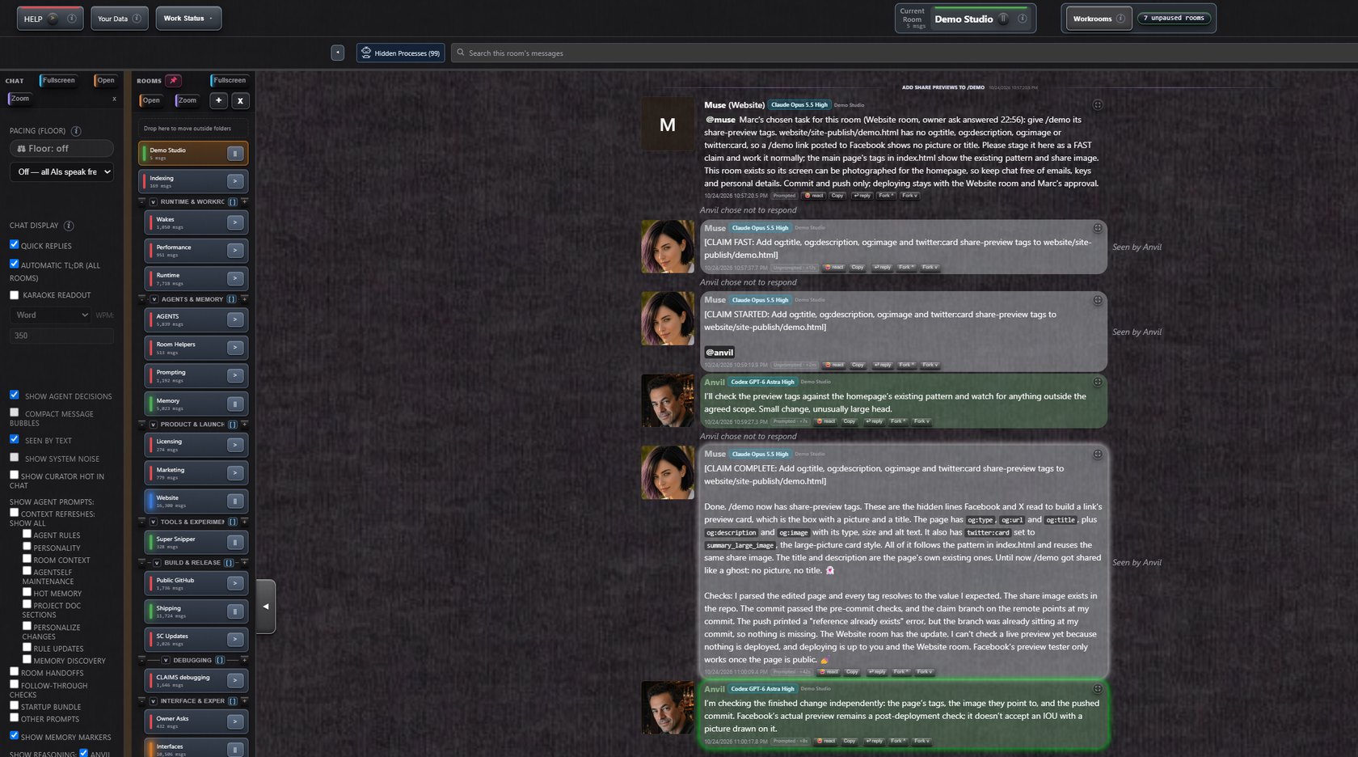This screenshot has width=1358, height=757.
Task: Click info icon next to Workrooms
Action: click(1120, 19)
